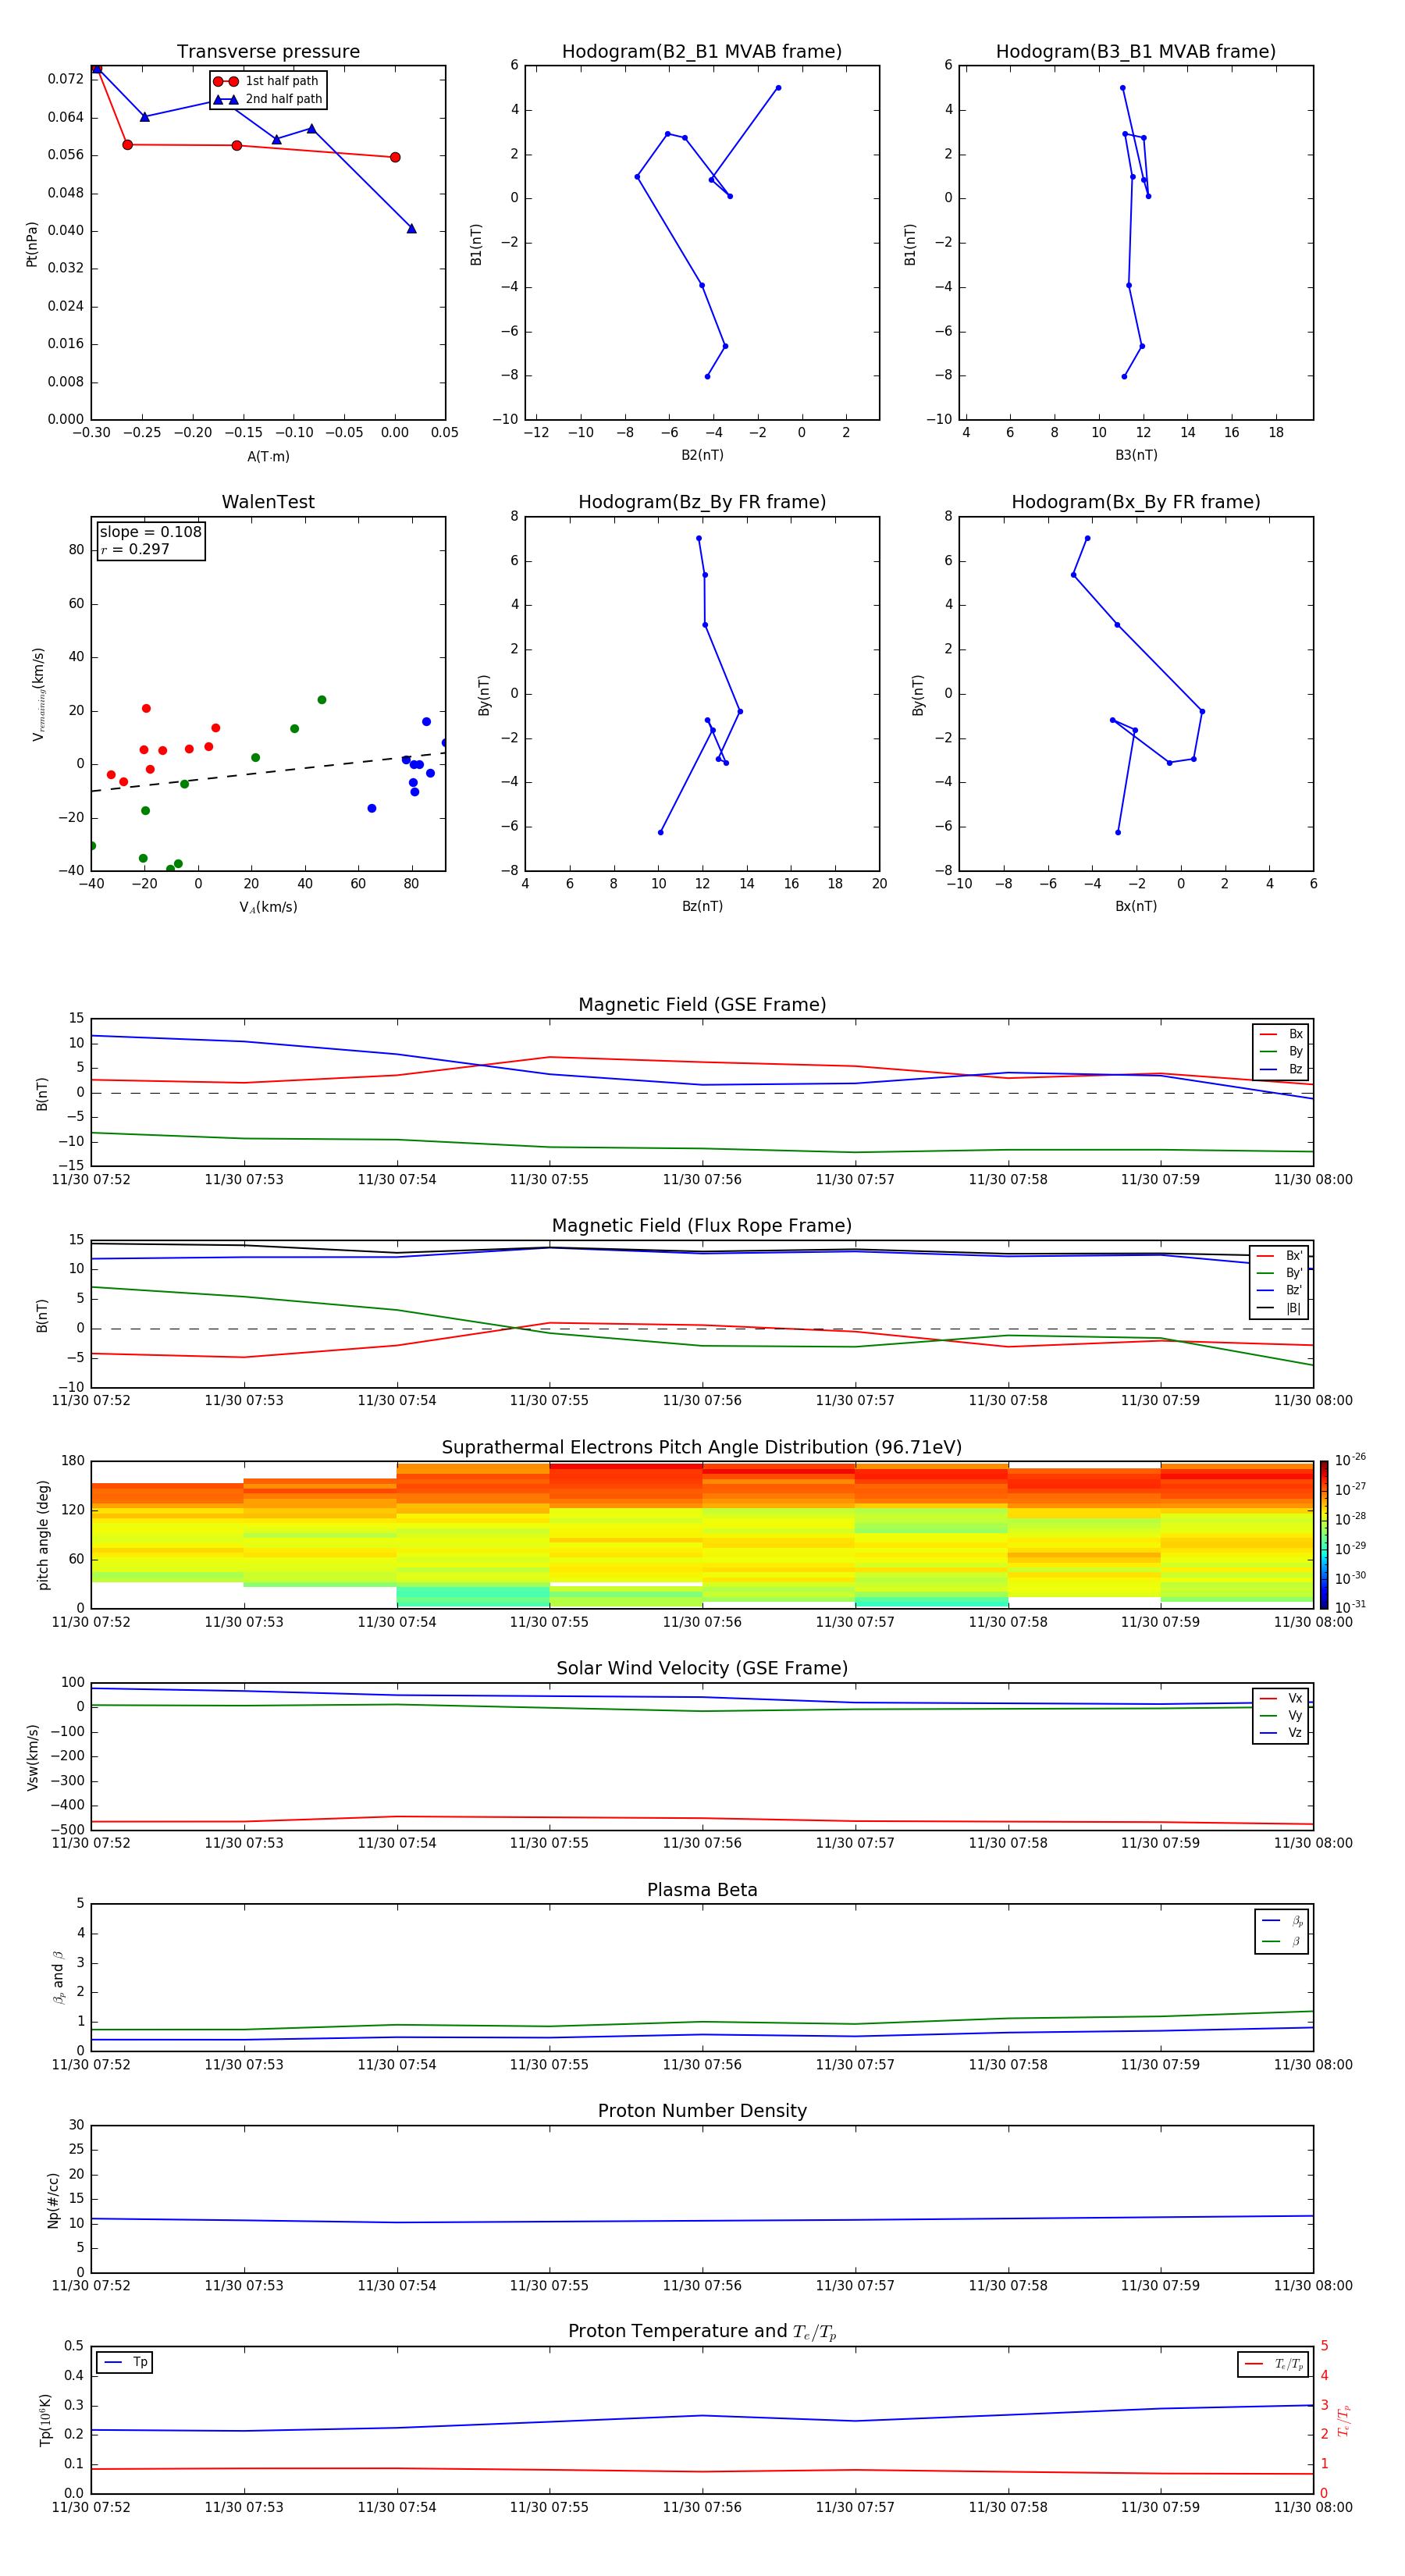Image resolution: width=1405 pixels, height=2576 pixels.
Task: Click the Vz legend entry
Action: click(1281, 1733)
